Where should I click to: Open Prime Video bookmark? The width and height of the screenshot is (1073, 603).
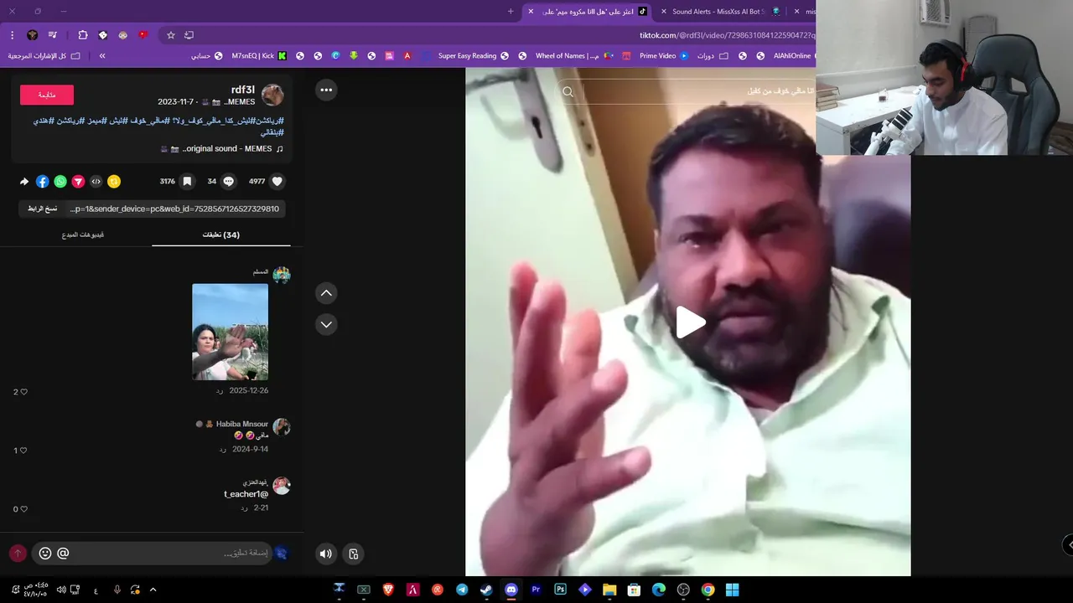click(664, 56)
